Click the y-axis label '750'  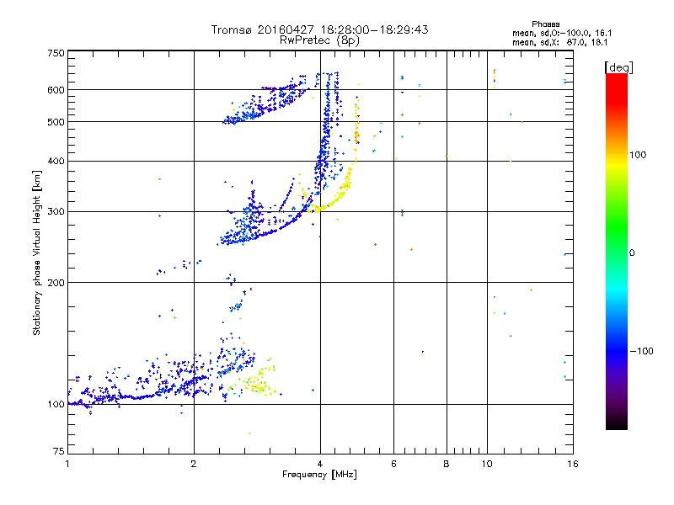point(56,53)
